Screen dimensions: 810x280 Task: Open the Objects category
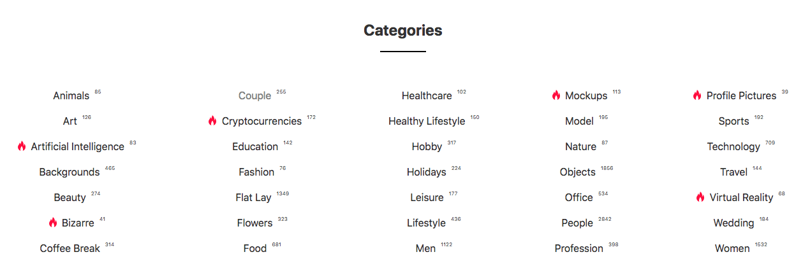[577, 172]
